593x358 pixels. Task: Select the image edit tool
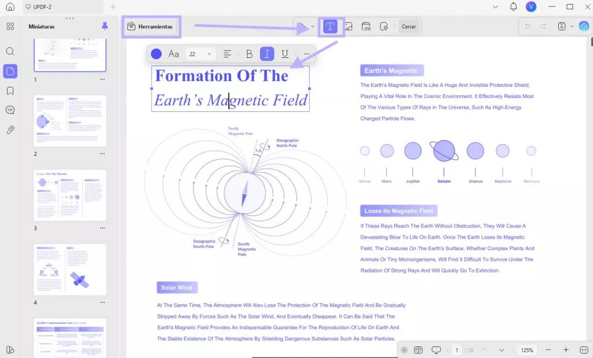[348, 27]
